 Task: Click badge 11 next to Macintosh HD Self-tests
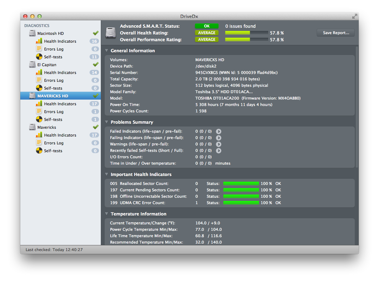click(94, 57)
